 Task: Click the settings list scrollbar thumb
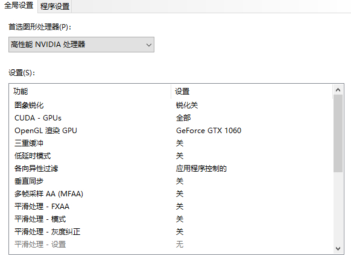click(x=338, y=134)
